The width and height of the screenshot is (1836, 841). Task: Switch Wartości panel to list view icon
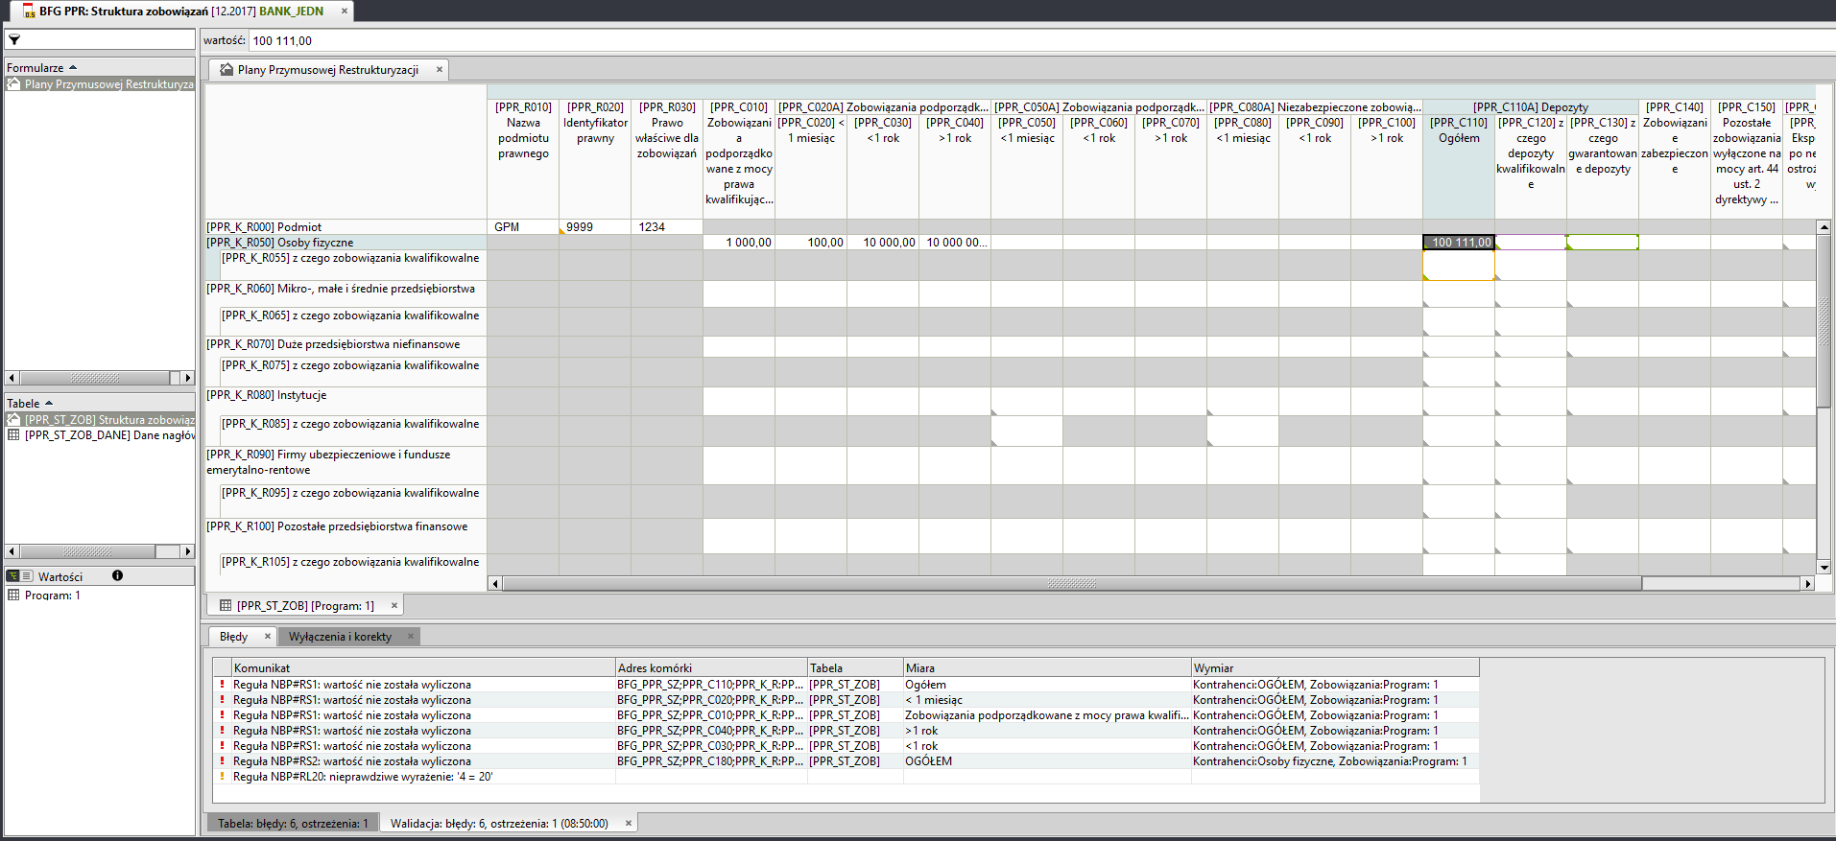tap(28, 576)
